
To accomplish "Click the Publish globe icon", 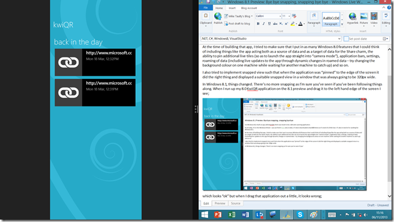I will click(218, 17).
